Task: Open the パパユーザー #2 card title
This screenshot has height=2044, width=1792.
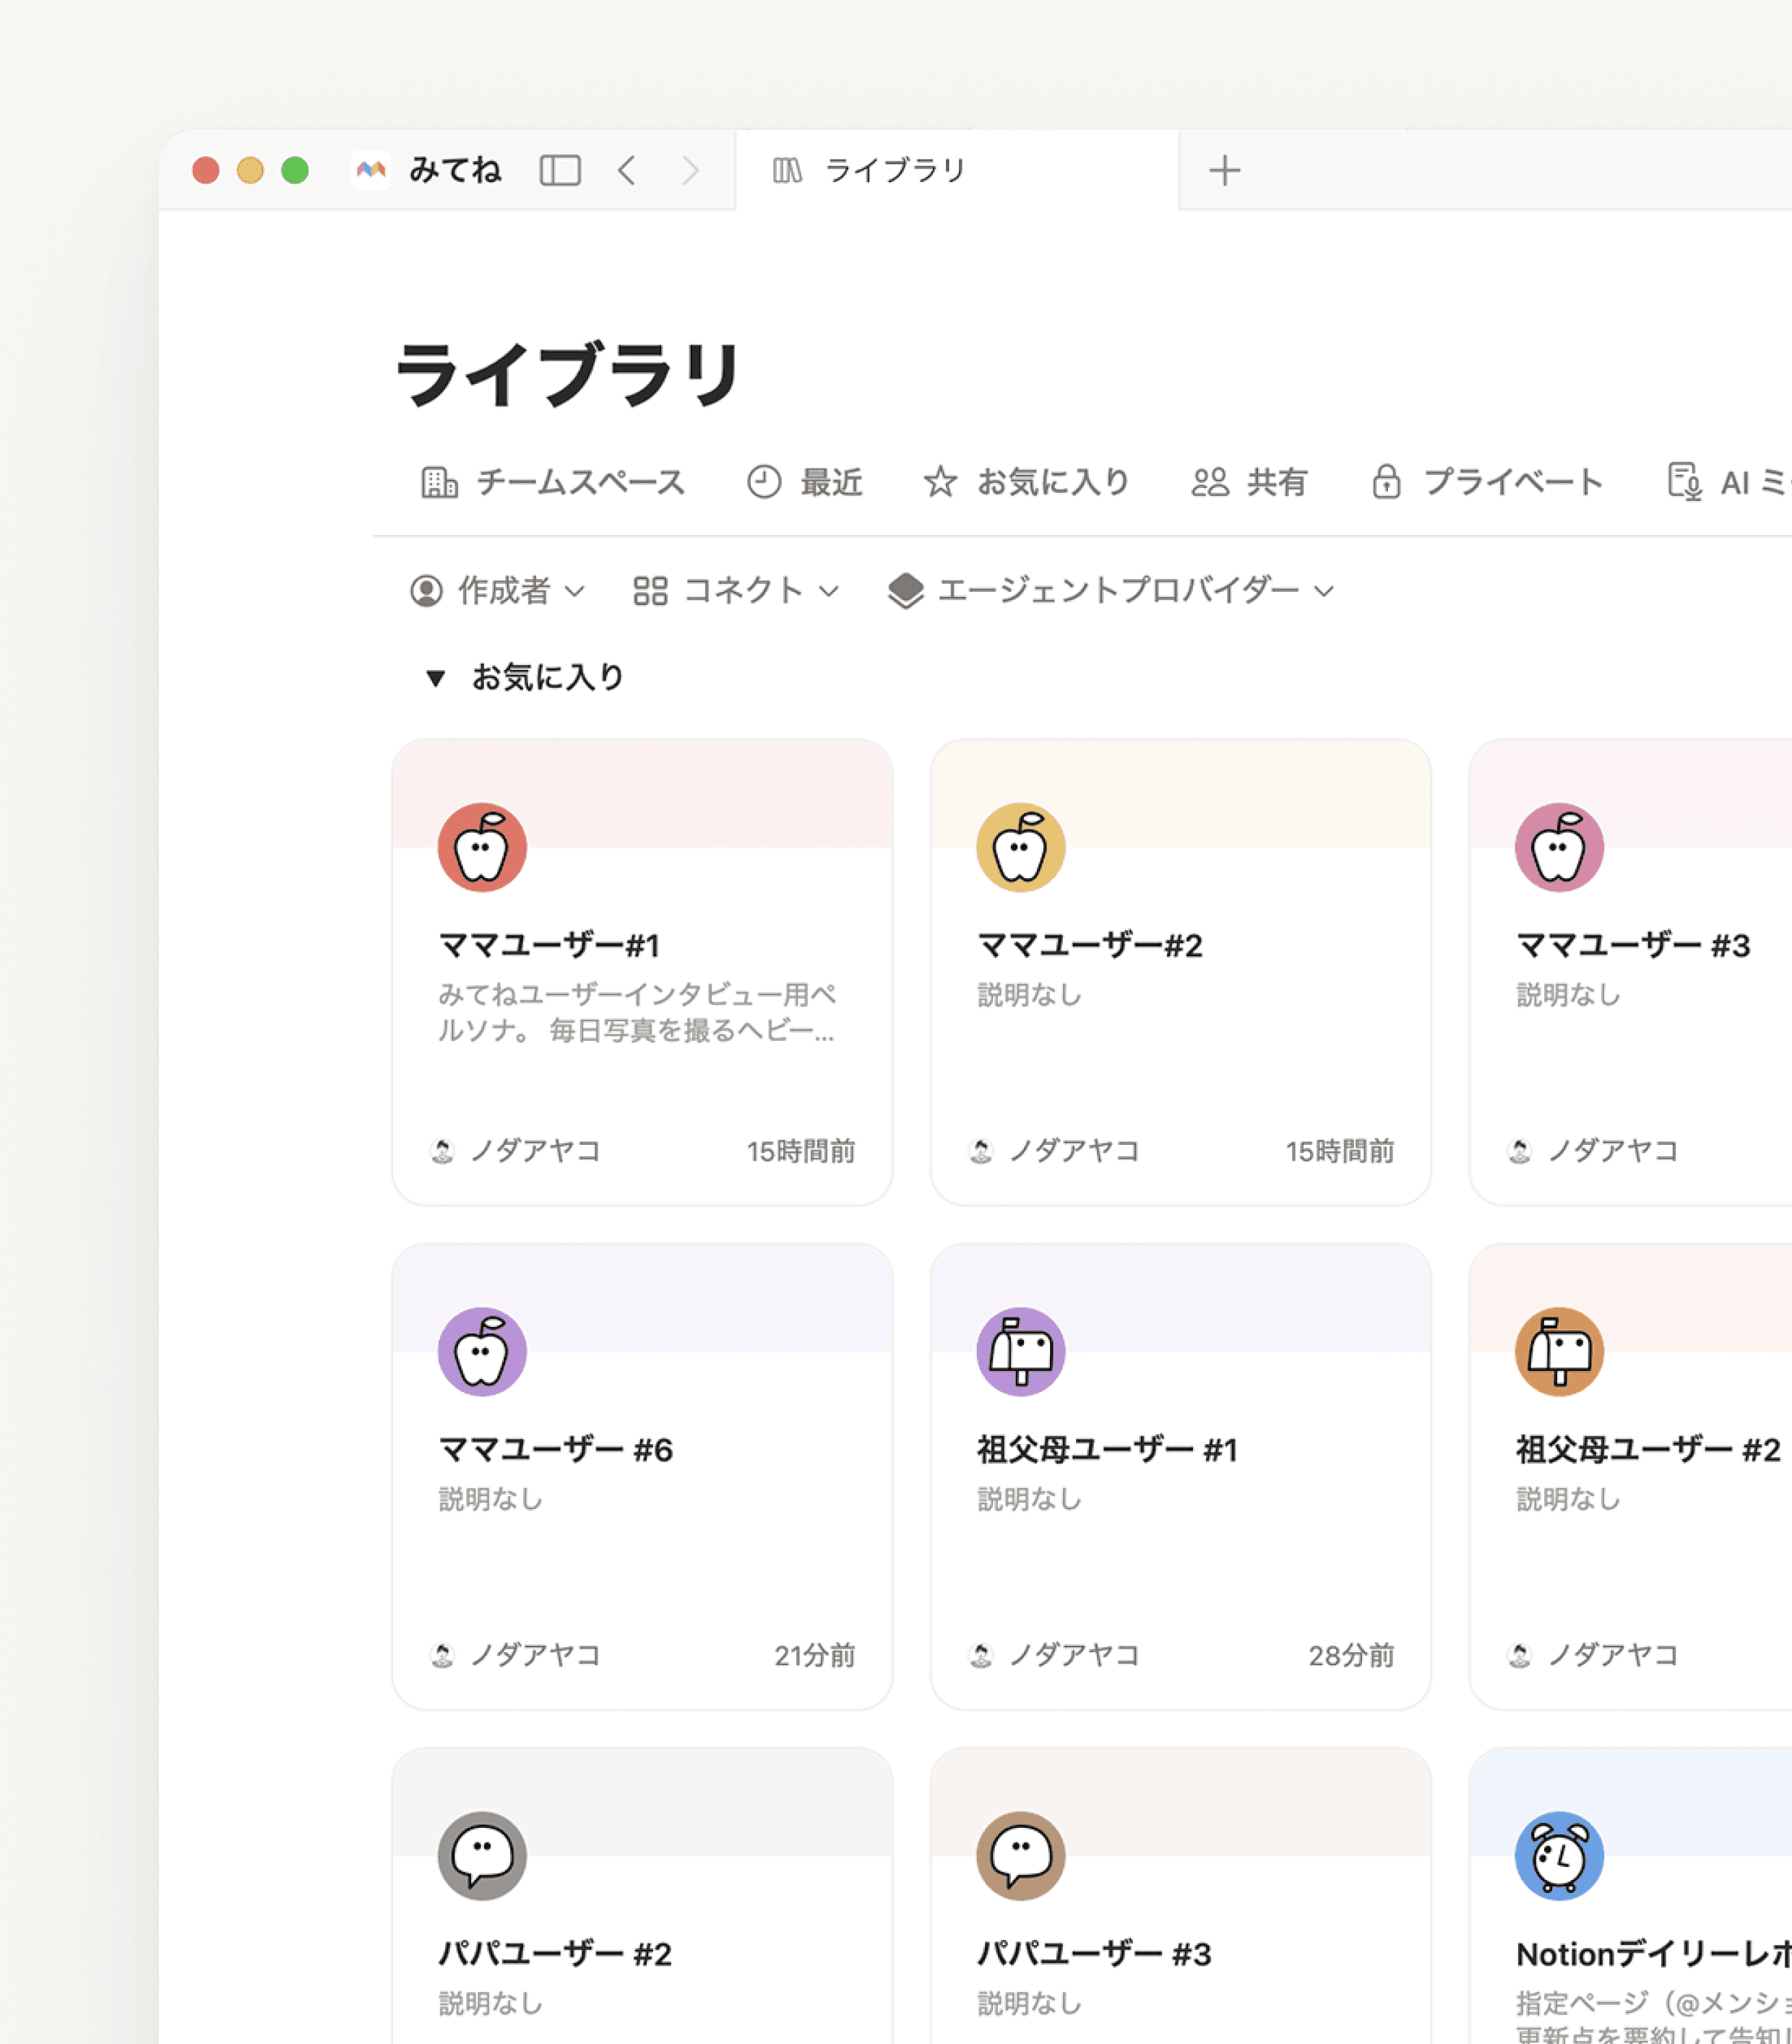Action: tap(555, 1953)
